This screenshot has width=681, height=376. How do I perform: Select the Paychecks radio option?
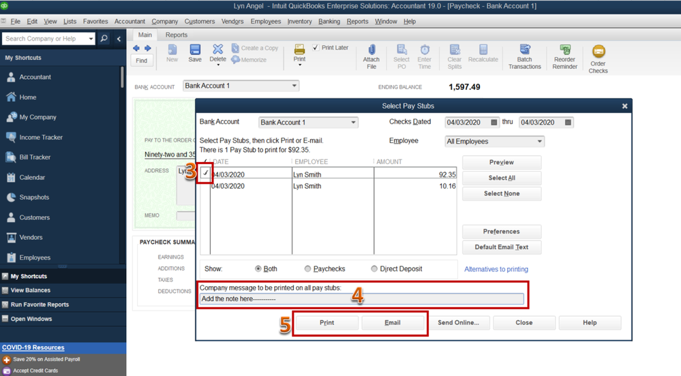(x=307, y=269)
